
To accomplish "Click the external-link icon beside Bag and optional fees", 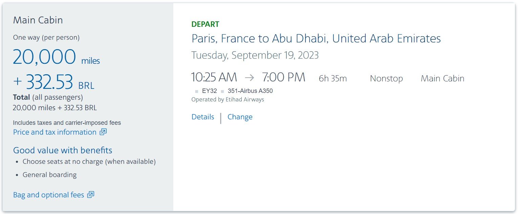I will [91, 195].
